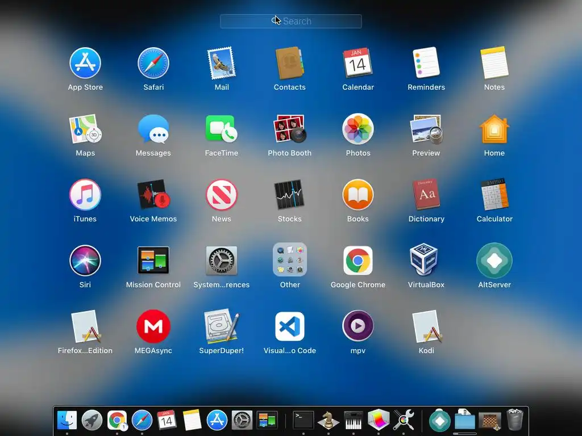Viewport: 582px width, 436px height.
Task: Open Firefox Developer Edition
Action: tap(86, 326)
